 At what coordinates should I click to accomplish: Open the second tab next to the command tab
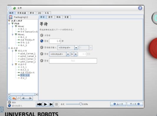tap(51, 17)
